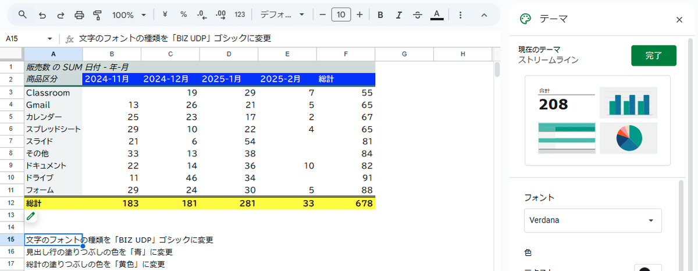698x271 pixels.
Task: Open the name box dropdown arrow
Action: pyautogui.click(x=50, y=38)
